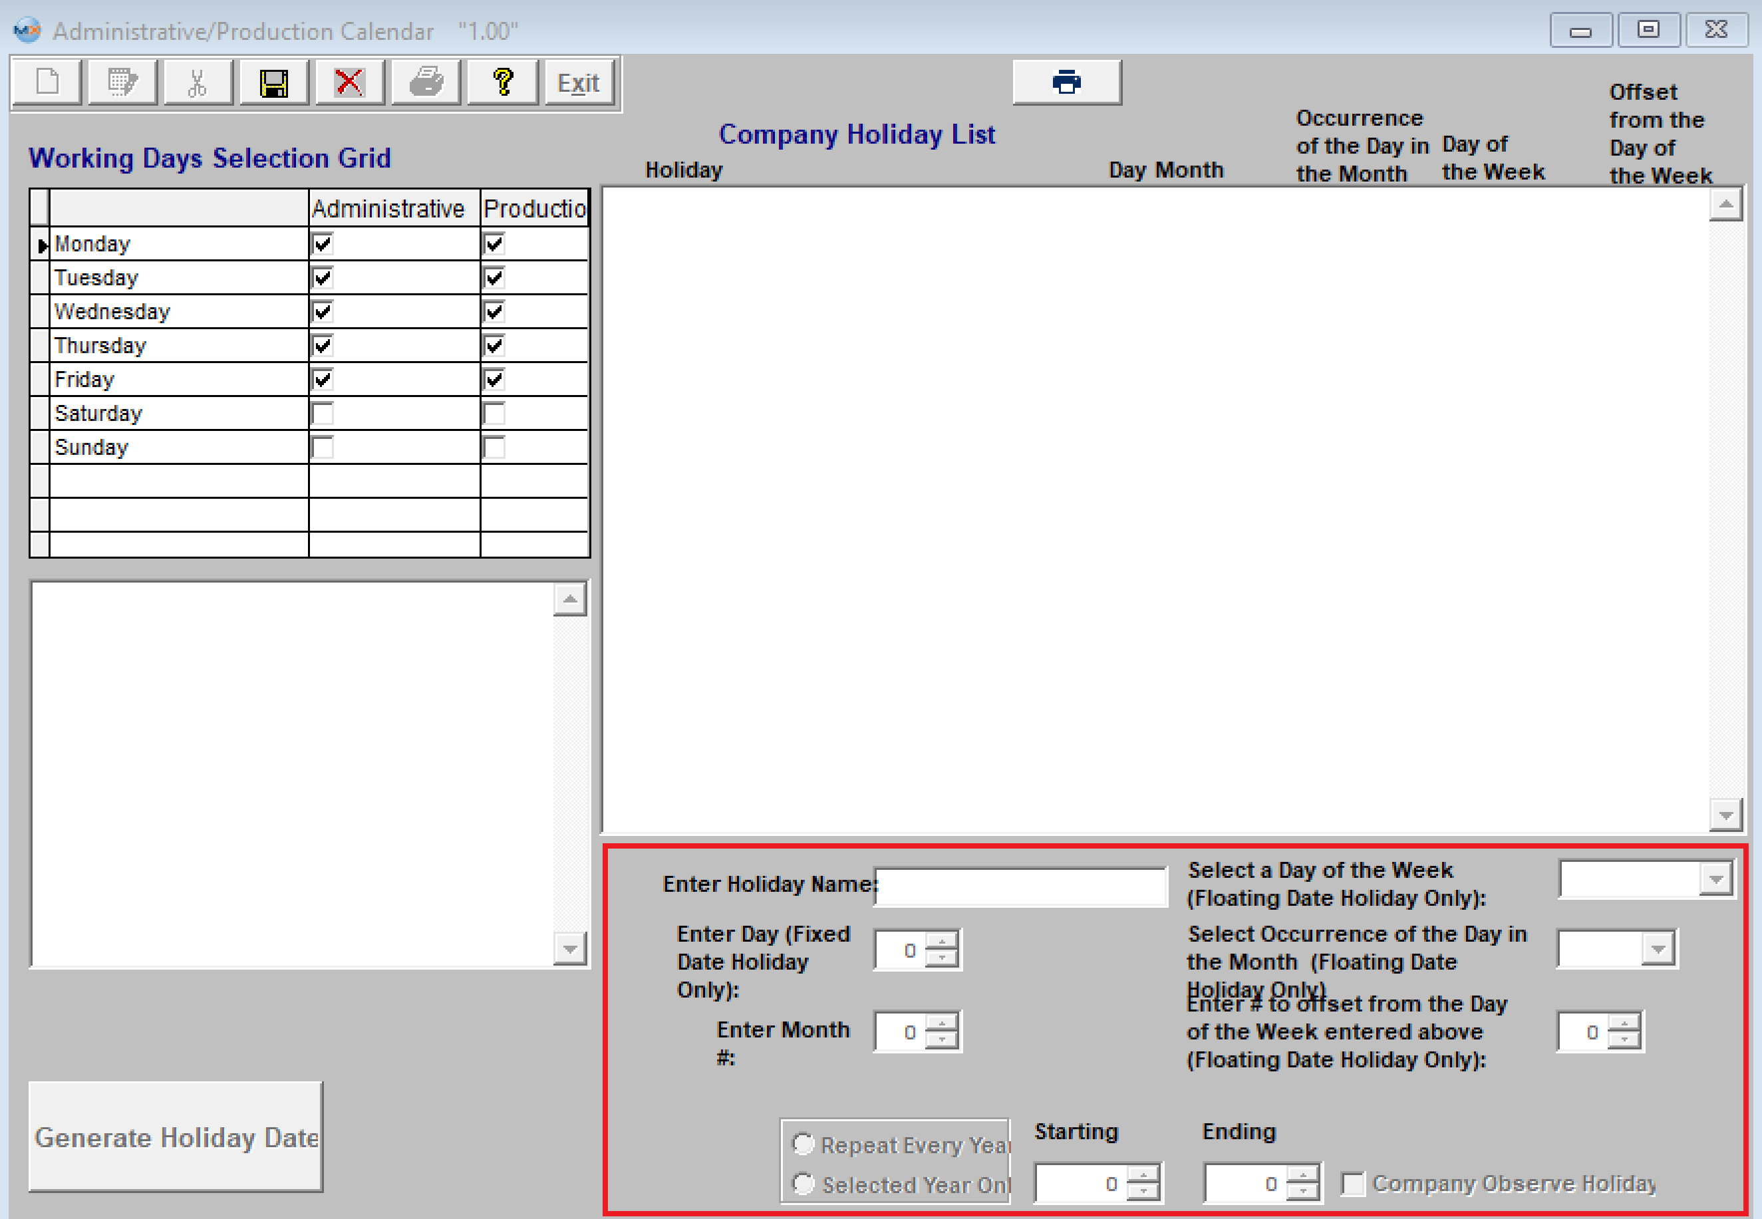Image resolution: width=1762 pixels, height=1219 pixels.
Task: Select the Repeat Every Year radio button
Action: 803,1144
